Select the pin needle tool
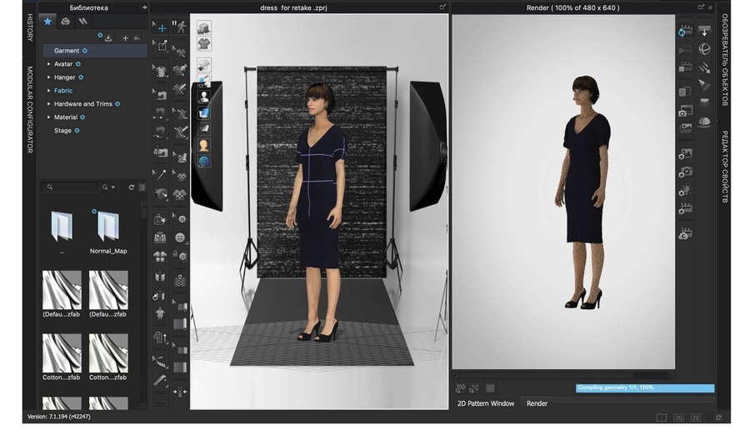 tap(160, 175)
